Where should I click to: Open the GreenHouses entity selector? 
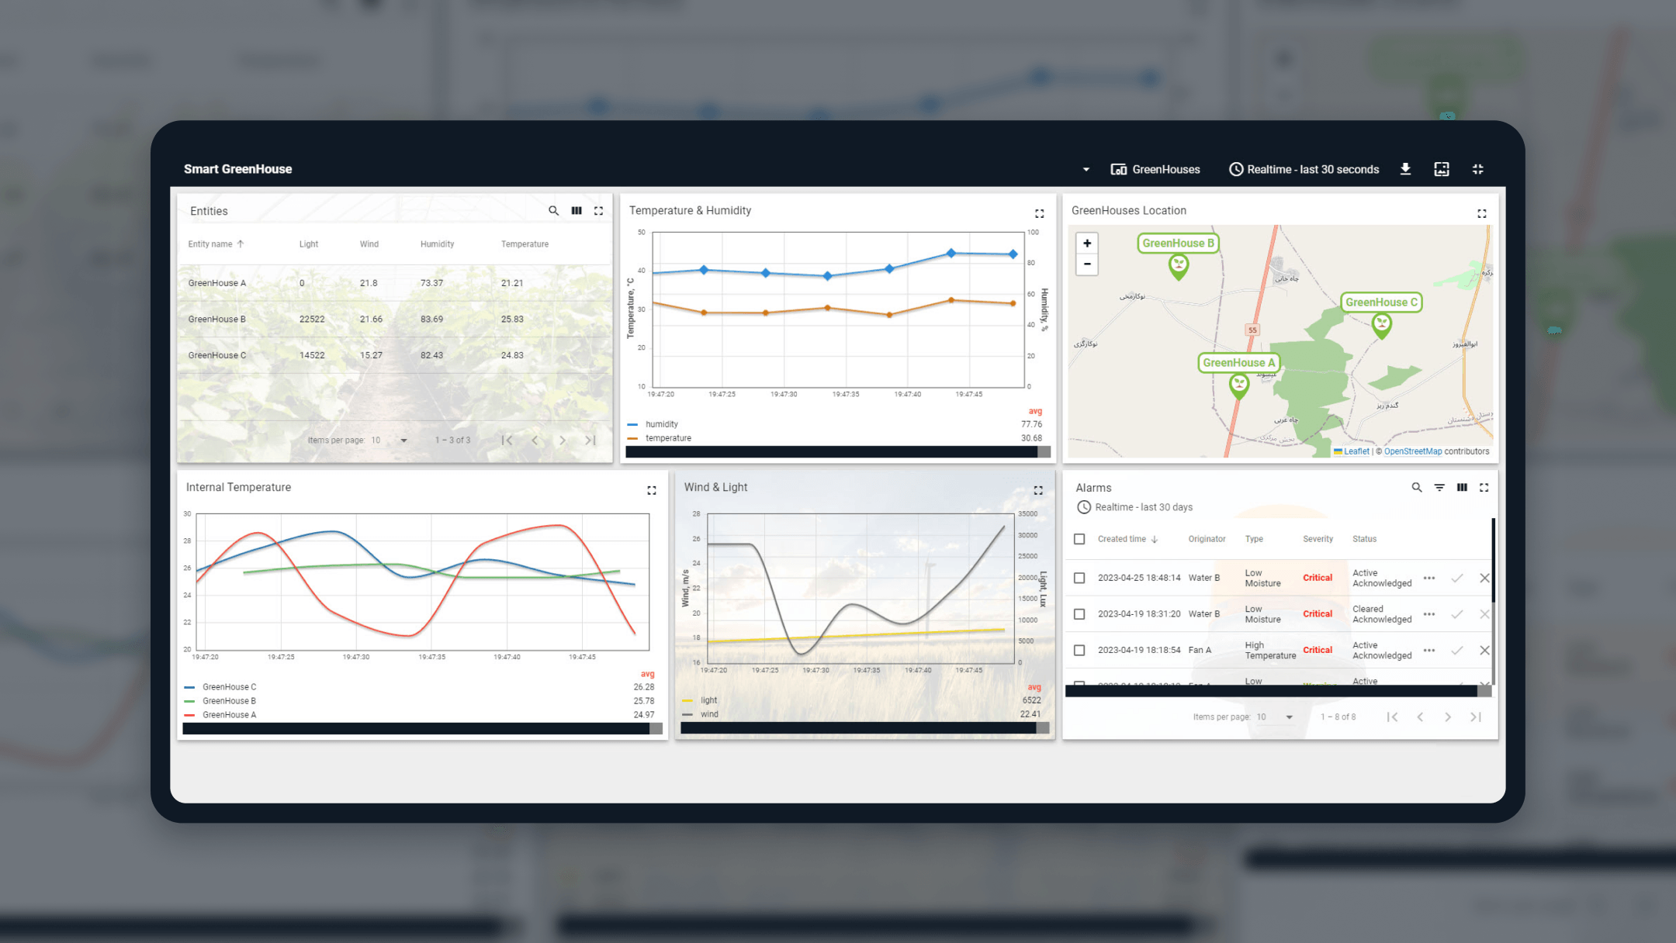[x=1155, y=169]
